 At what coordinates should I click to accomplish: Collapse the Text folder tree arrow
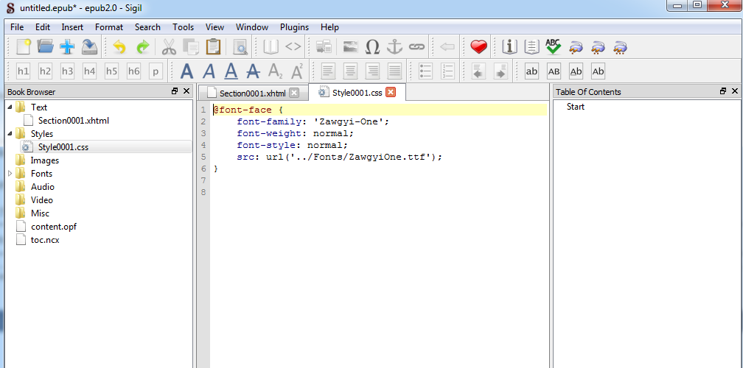[10, 107]
